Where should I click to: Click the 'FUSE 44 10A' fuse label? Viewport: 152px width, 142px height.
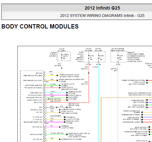point(121,58)
